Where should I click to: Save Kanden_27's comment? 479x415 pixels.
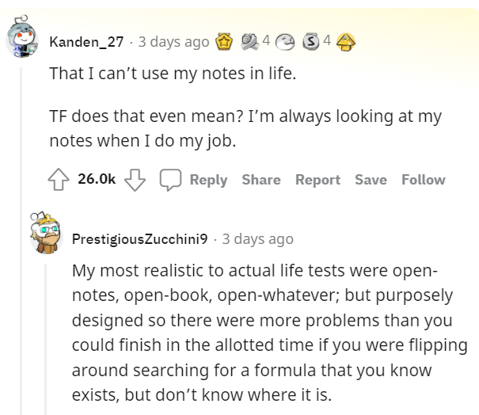coord(371,180)
